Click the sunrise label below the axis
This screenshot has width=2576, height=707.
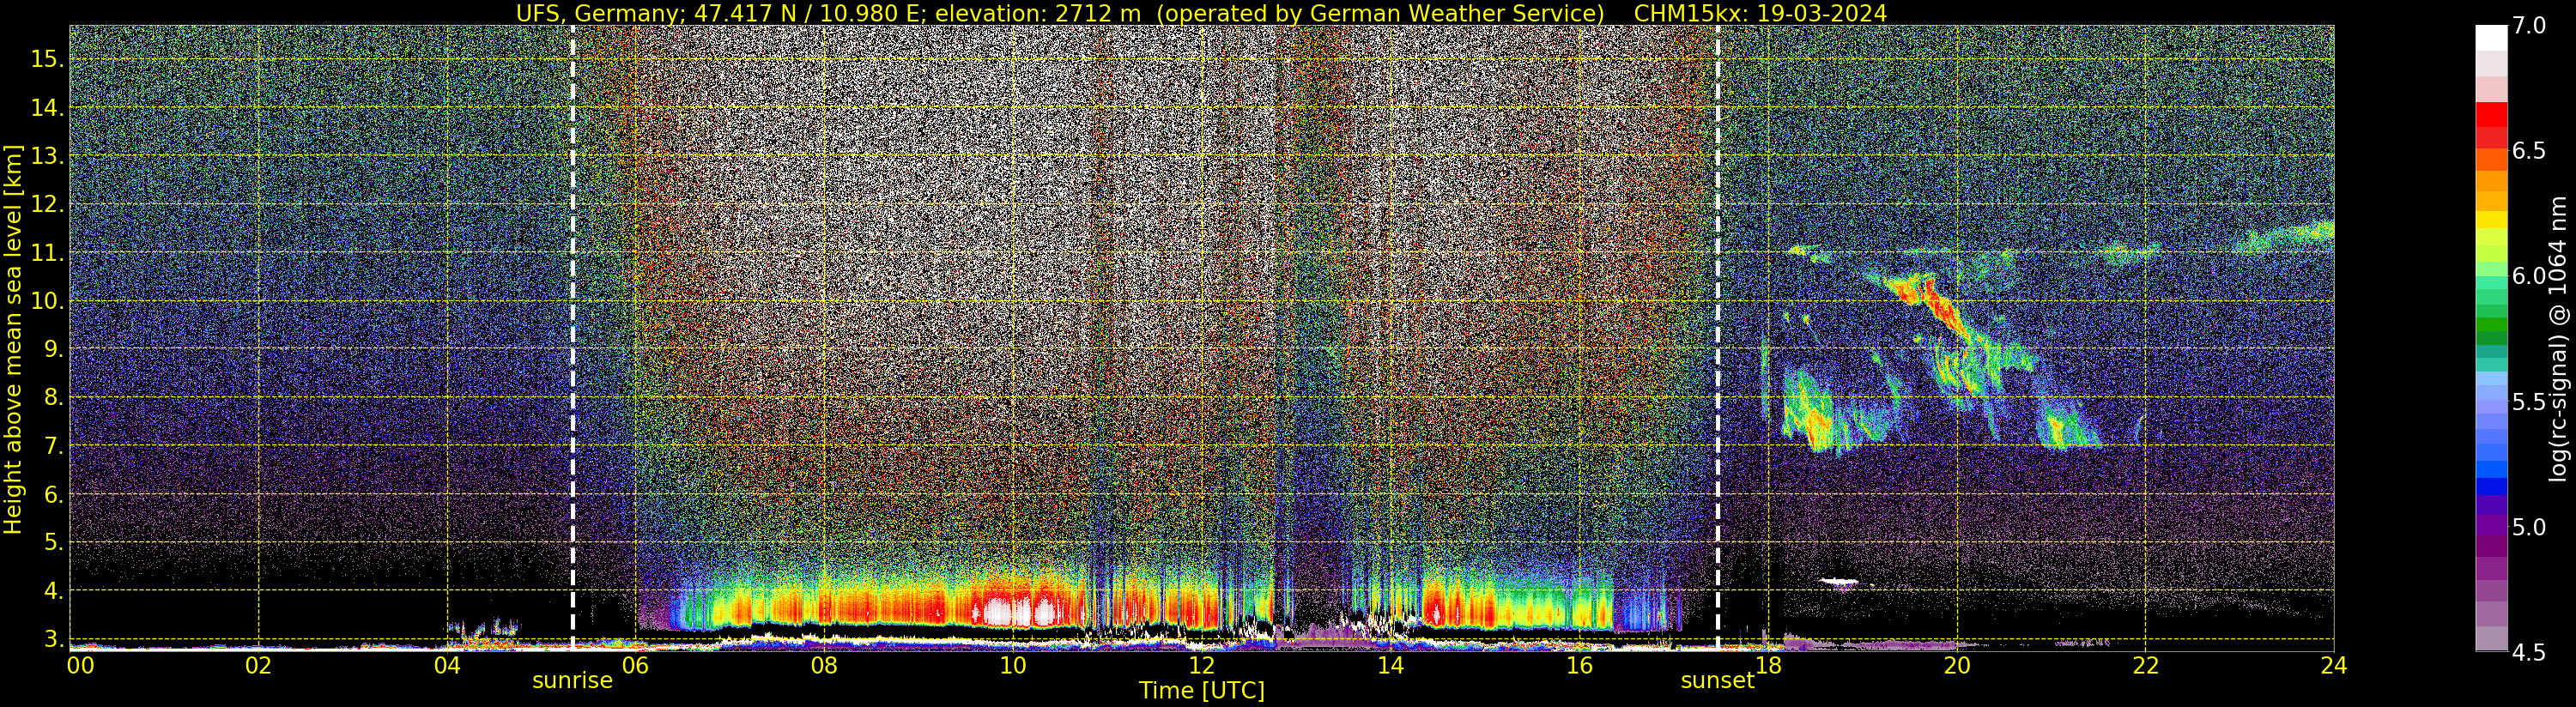tap(572, 681)
